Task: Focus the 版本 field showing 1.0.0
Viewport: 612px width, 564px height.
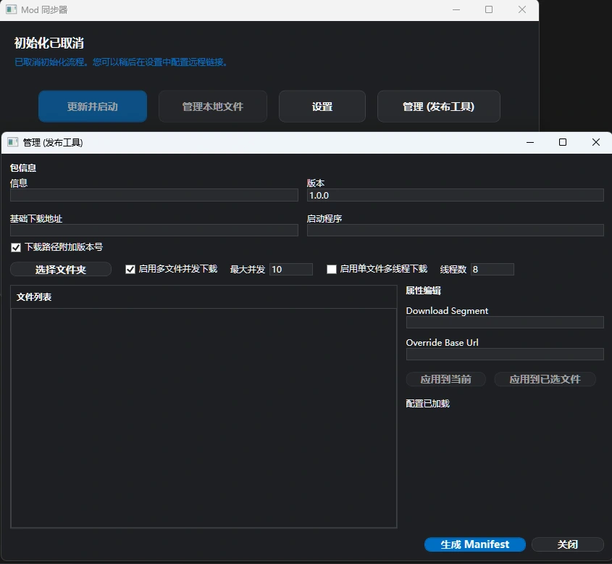Action: tap(455, 195)
